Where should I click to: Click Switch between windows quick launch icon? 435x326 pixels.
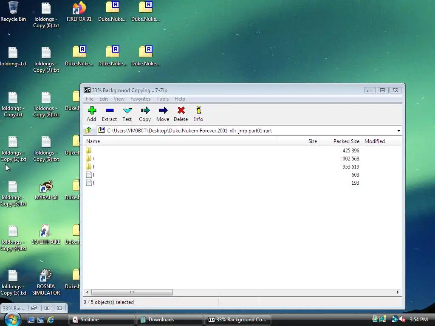[41, 320]
